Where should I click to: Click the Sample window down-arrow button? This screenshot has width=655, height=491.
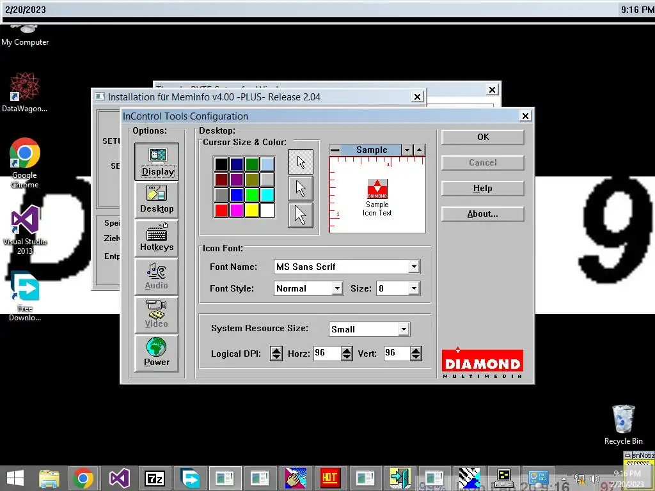click(407, 150)
